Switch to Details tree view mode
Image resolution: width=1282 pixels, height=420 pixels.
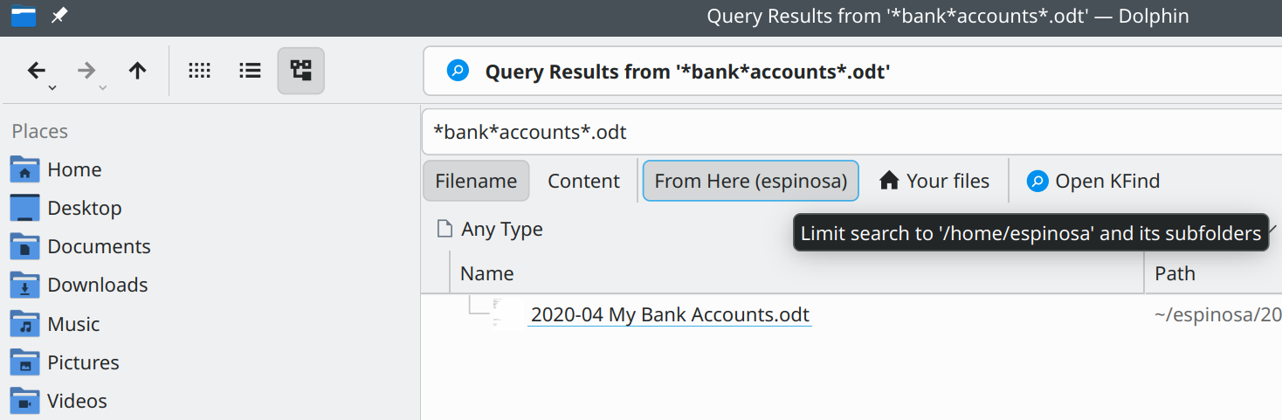301,71
